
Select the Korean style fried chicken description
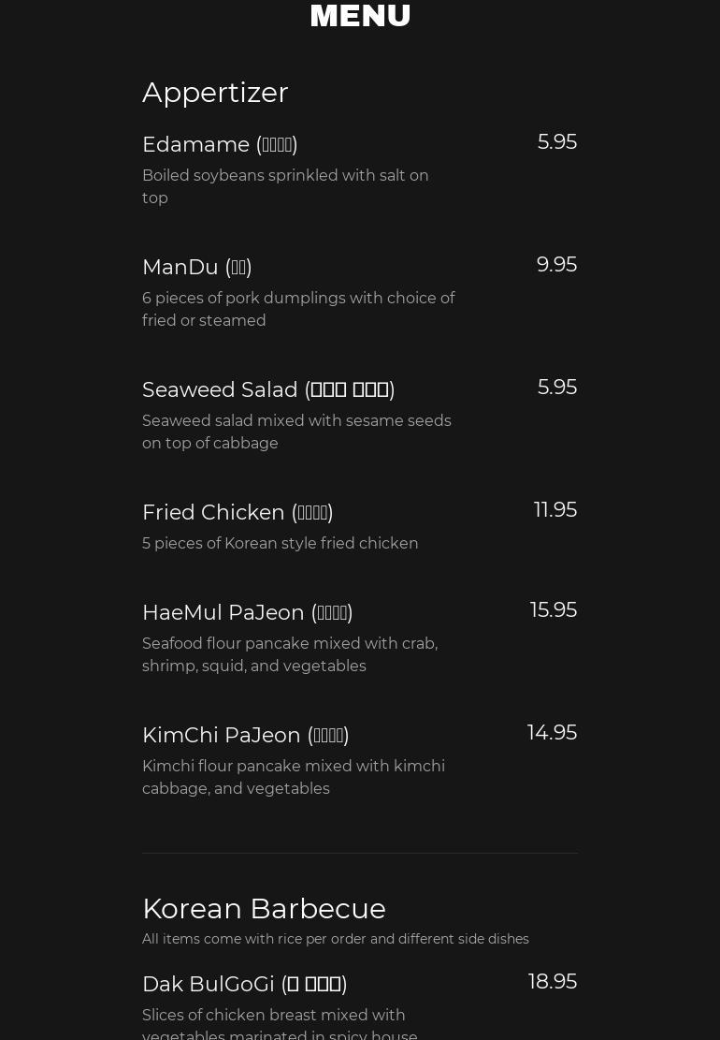281,543
